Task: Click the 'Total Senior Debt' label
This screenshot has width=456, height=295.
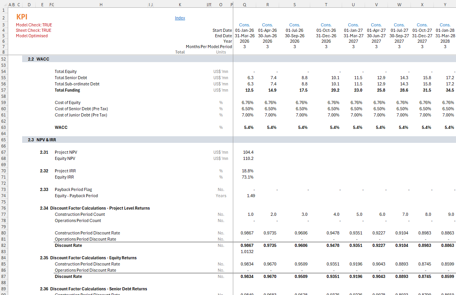Action: (x=71, y=78)
